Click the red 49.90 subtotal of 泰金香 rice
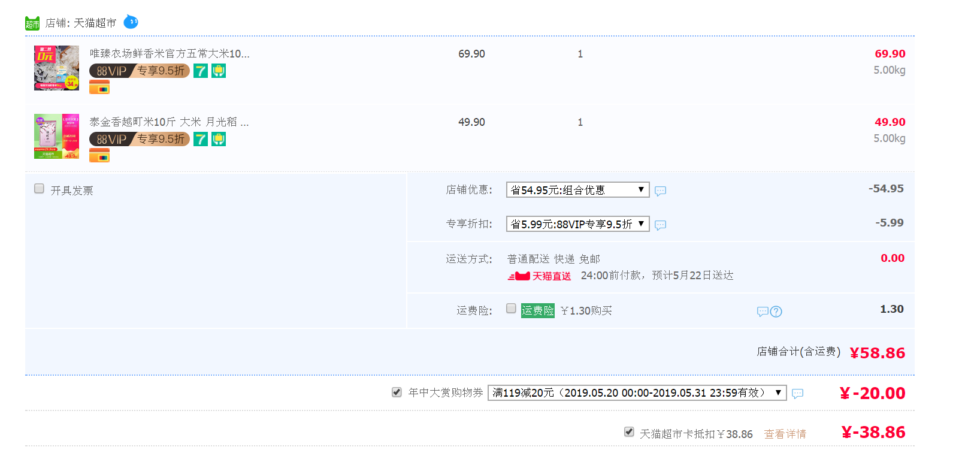This screenshot has width=965, height=450. click(890, 122)
